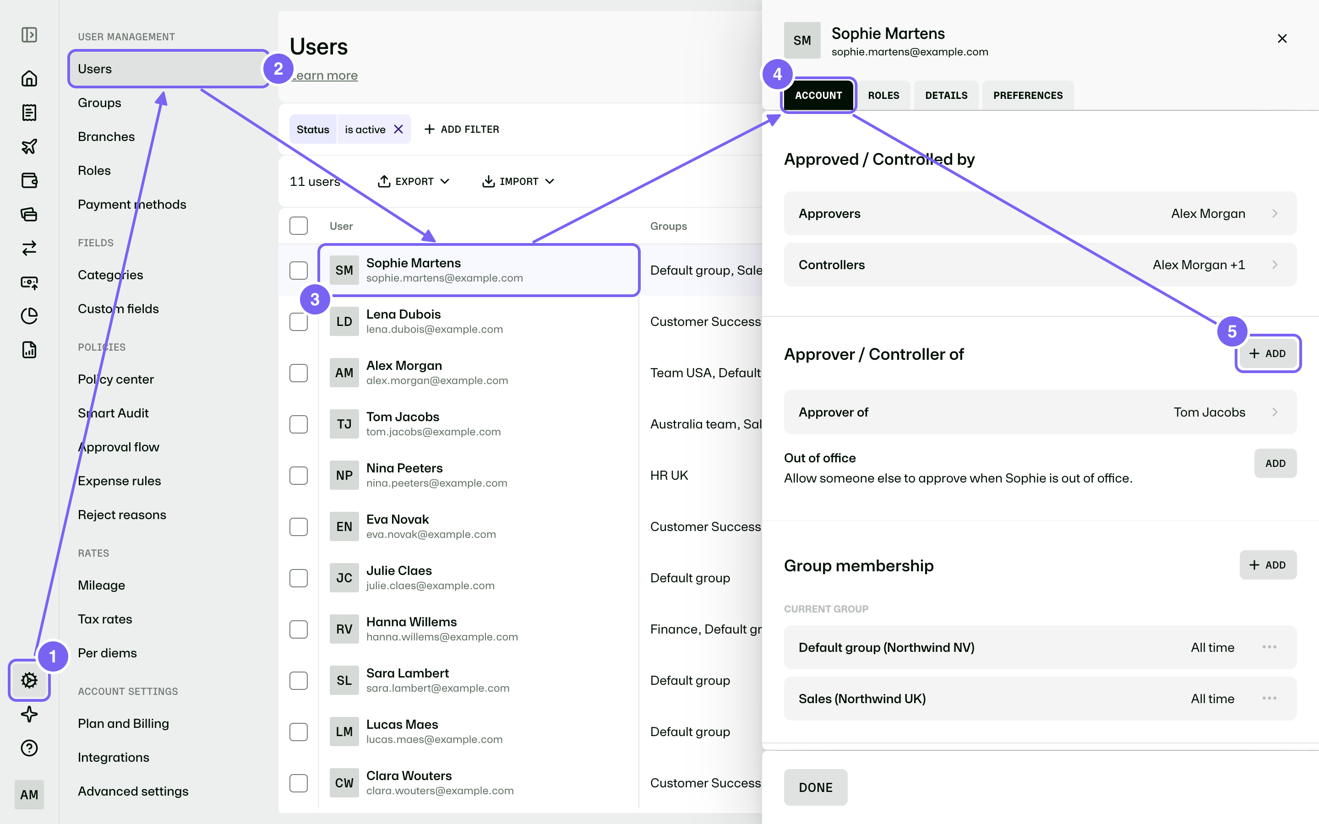Open the reimbursement money icon
The width and height of the screenshot is (1319, 824).
pos(29,282)
